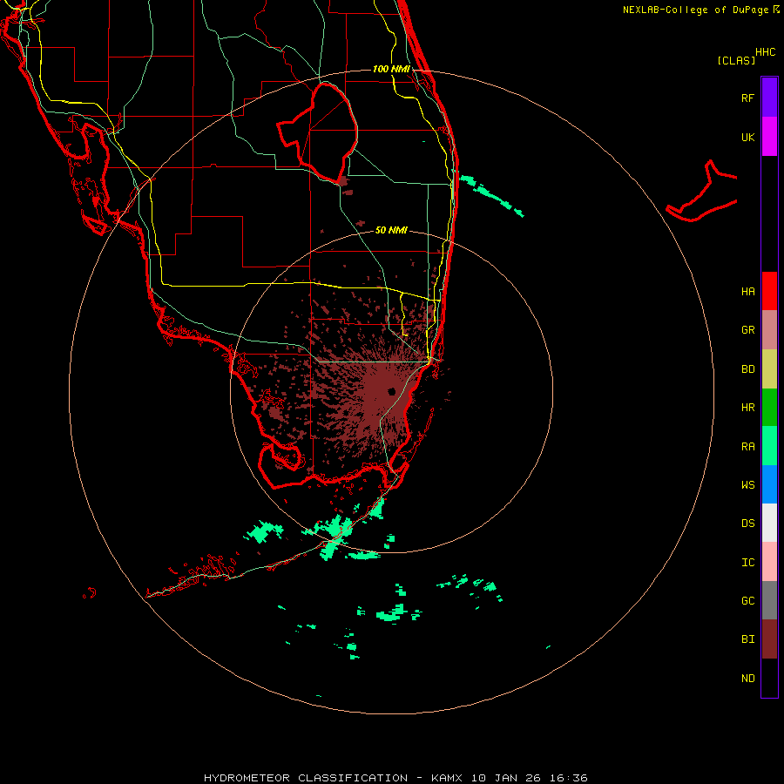Click the HR legend label
The width and height of the screenshot is (784, 784).
tap(747, 408)
